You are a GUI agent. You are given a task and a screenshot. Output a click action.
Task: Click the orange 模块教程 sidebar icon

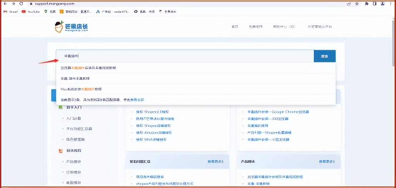click(x=60, y=151)
